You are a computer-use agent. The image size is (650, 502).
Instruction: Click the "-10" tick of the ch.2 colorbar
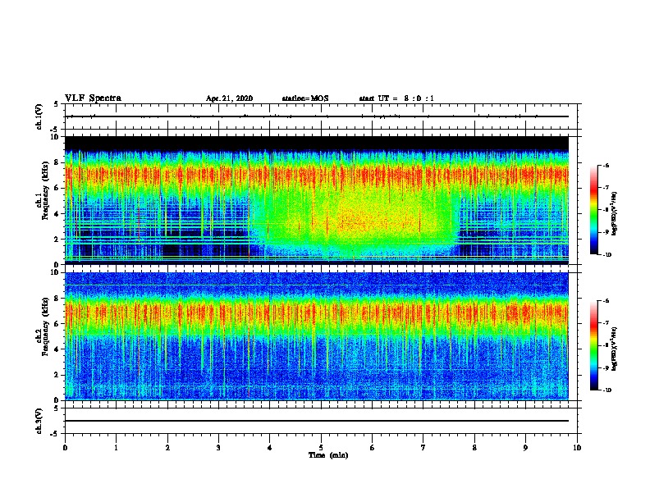pyautogui.click(x=607, y=390)
